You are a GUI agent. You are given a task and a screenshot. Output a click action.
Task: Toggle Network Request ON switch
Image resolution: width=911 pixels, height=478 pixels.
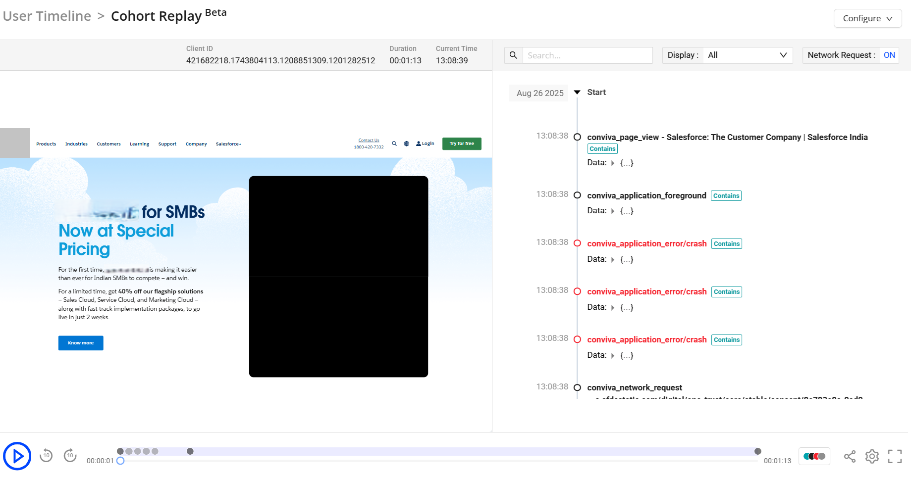pos(889,55)
